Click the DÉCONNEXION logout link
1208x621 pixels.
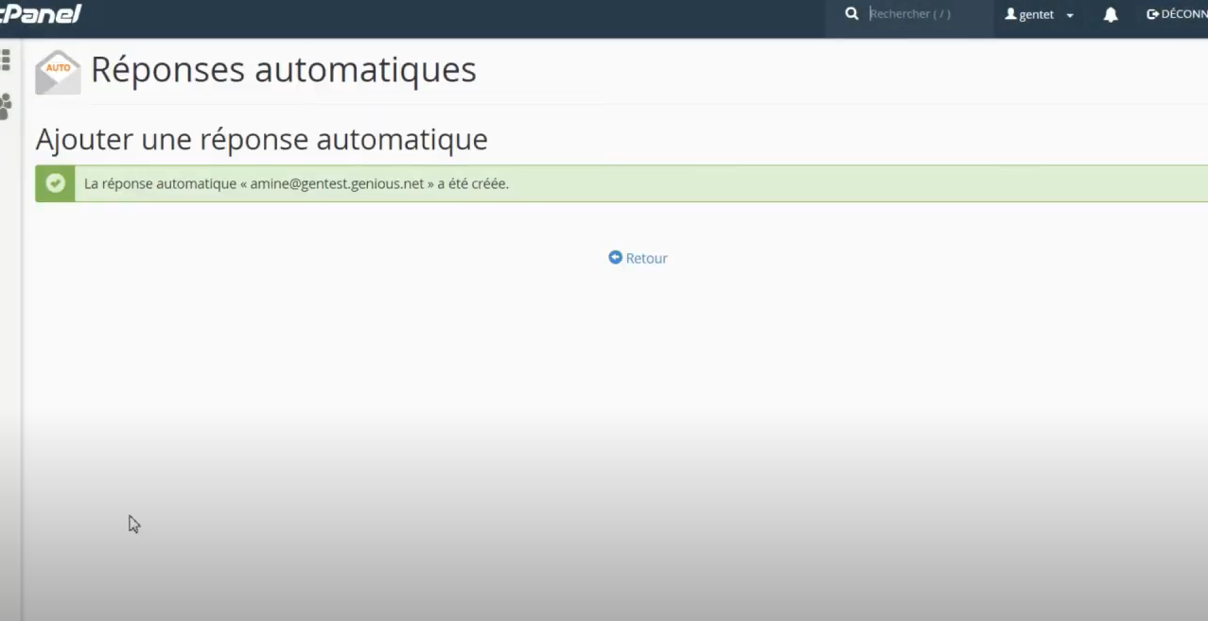pos(1183,14)
